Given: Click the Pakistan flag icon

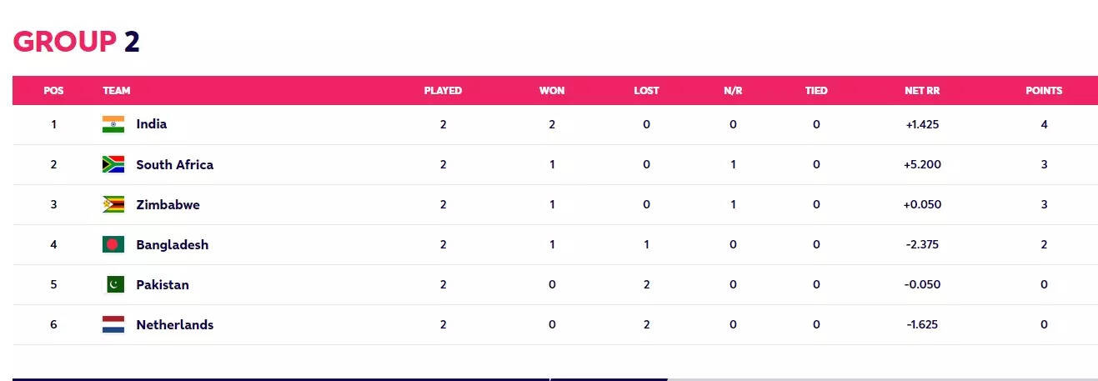Looking at the screenshot, I should pos(113,284).
